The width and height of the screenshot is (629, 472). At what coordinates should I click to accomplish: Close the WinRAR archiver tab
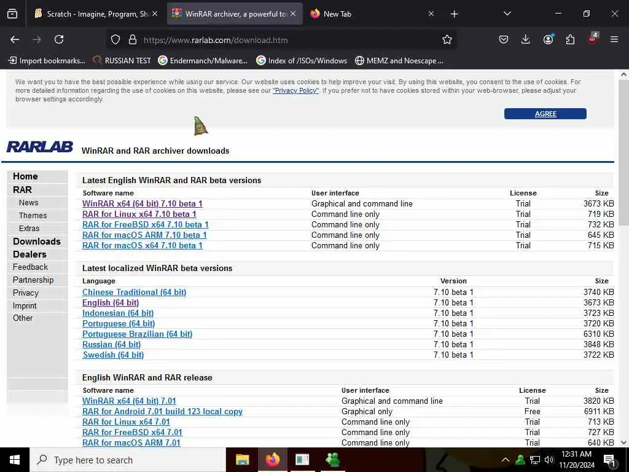pos(293,14)
